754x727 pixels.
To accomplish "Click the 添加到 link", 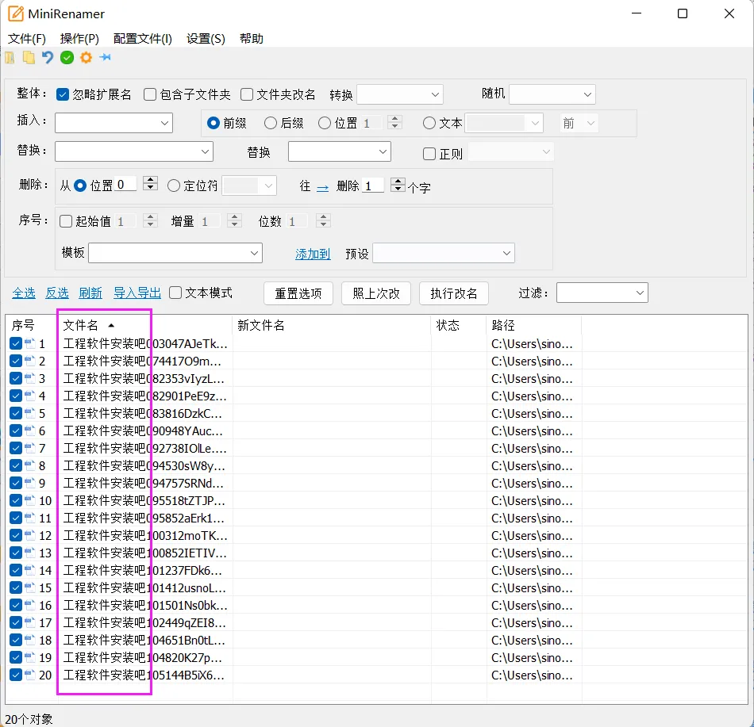I will click(x=313, y=254).
